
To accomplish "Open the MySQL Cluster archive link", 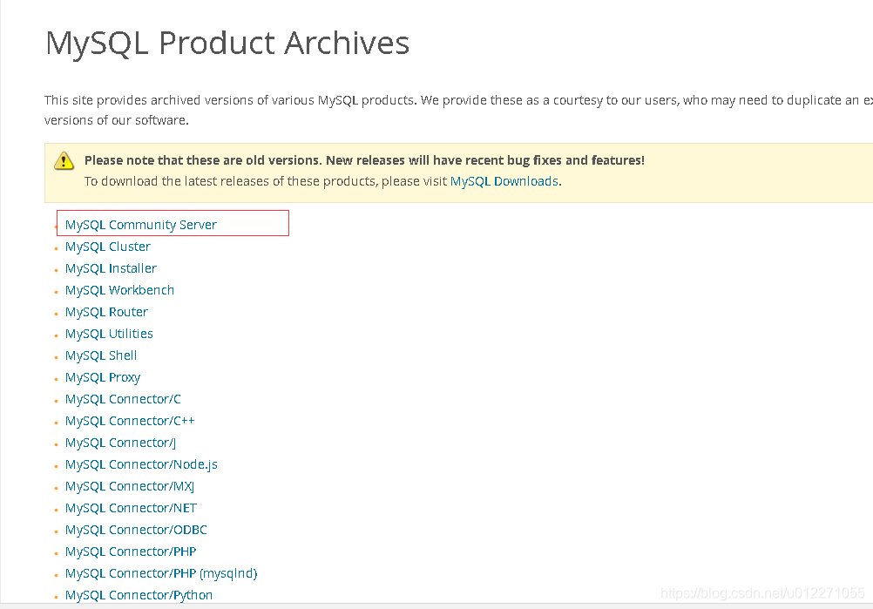I will click(107, 247).
